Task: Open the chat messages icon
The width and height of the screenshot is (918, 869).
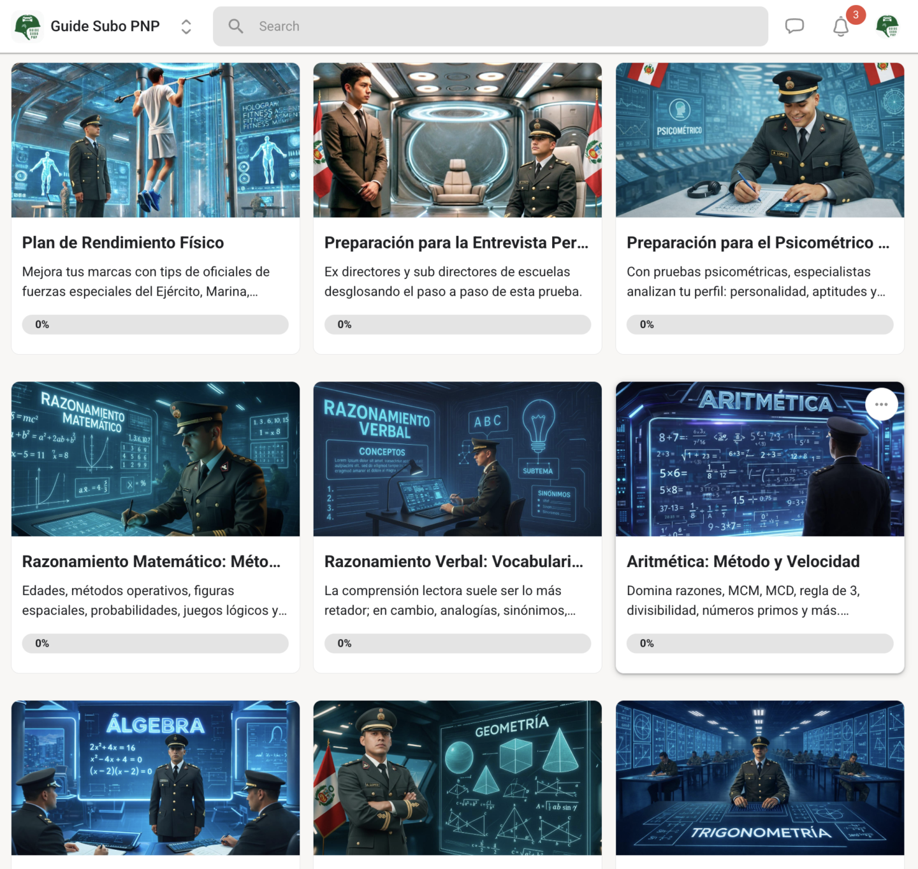Action: (794, 26)
